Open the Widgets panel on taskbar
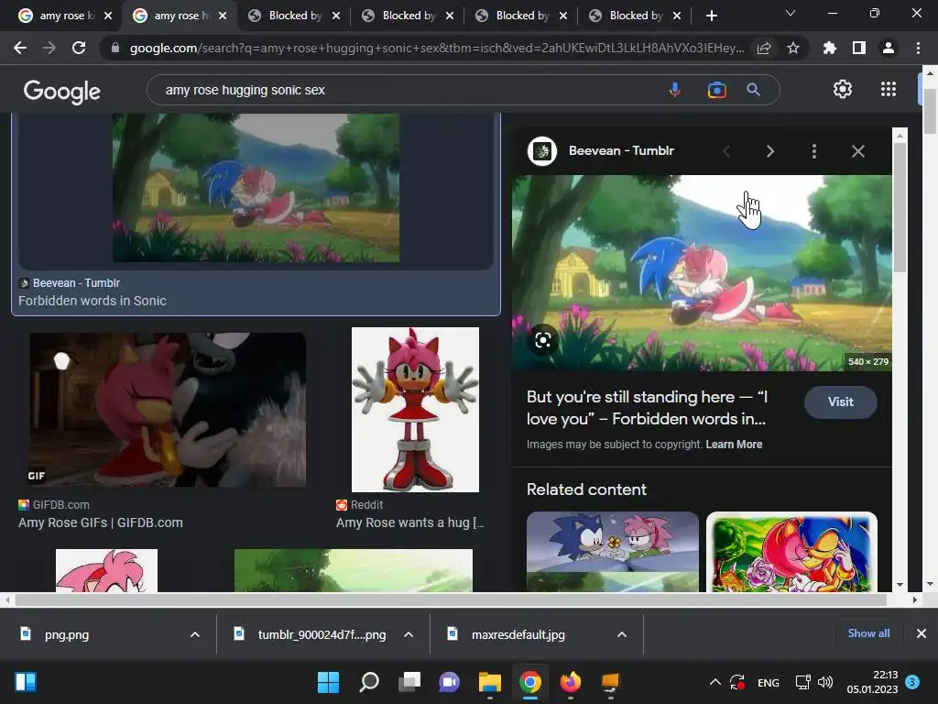This screenshot has height=704, width=938. click(26, 682)
